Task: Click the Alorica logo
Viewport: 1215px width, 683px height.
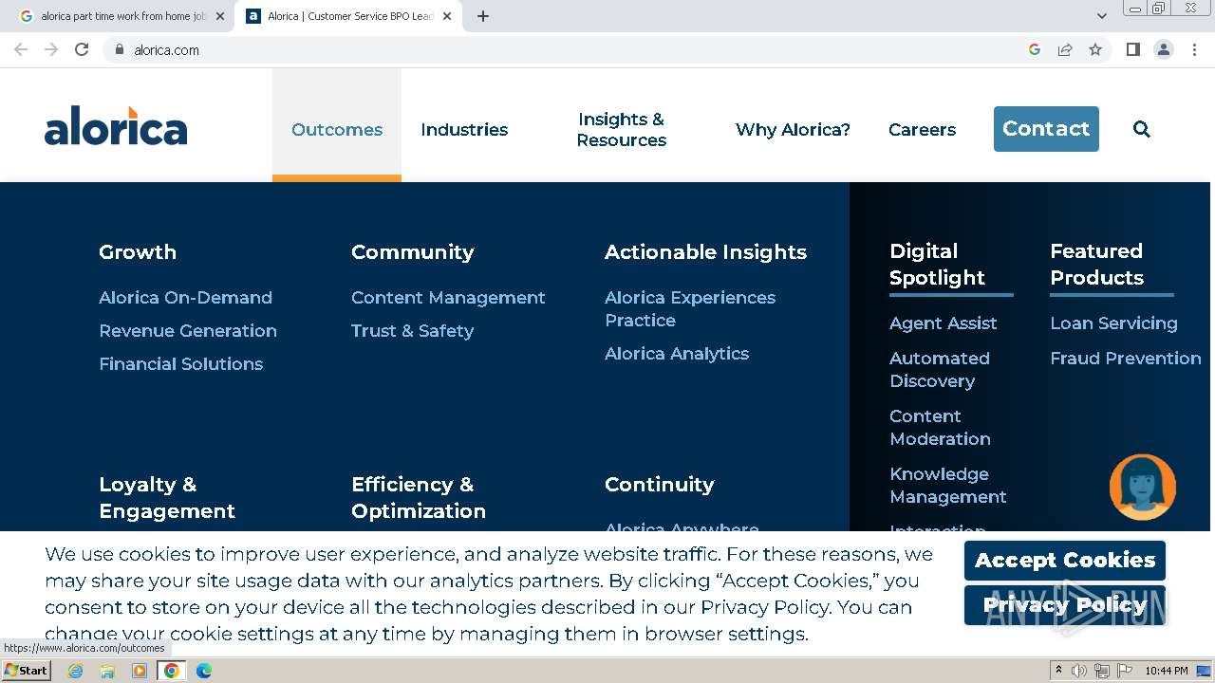Action: (116, 126)
